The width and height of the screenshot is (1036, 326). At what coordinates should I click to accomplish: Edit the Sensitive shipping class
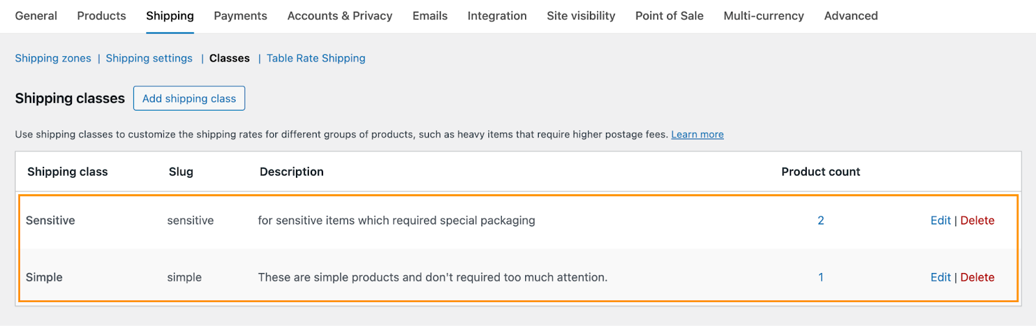[940, 221]
